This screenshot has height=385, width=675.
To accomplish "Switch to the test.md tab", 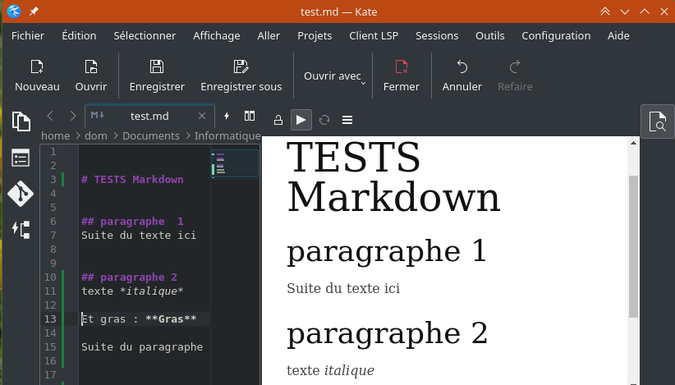I will (x=149, y=116).
